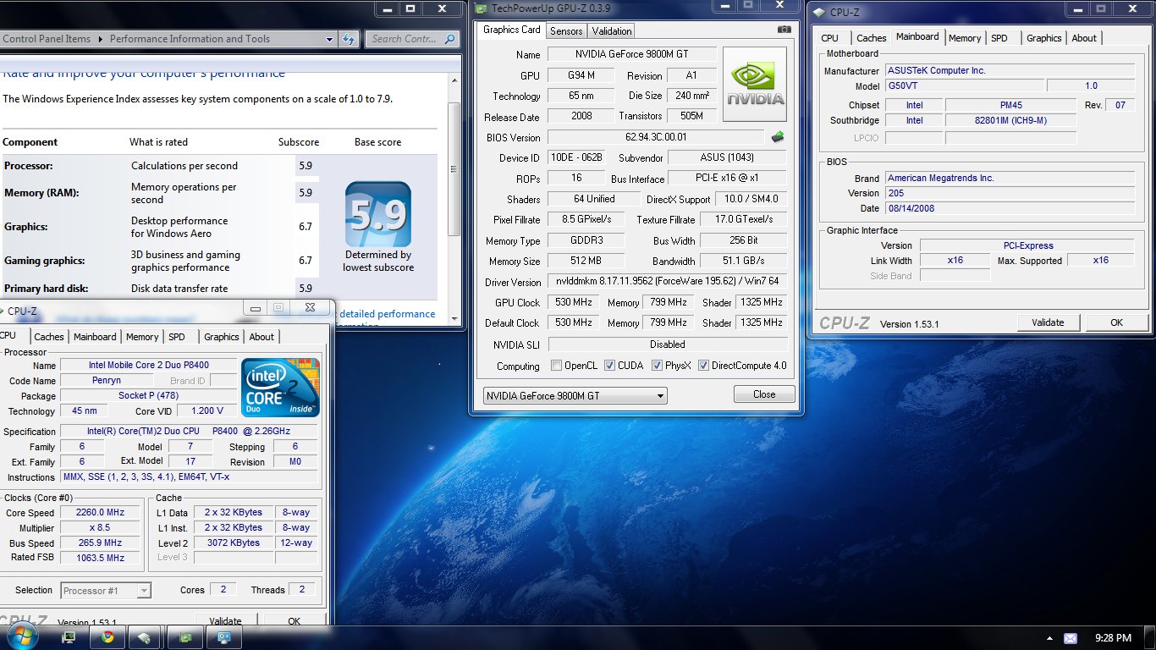Click the Core Speed value 2260.0 MHz
Screen dimensions: 1156x650
[x=101, y=513]
